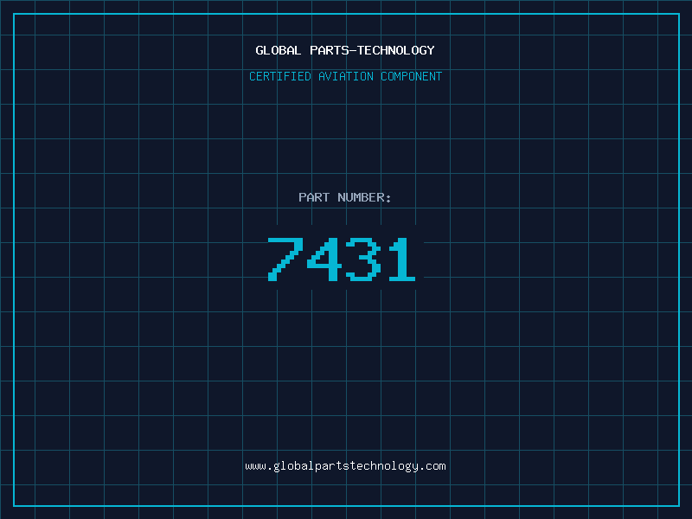Open the www.globalpartstechnology.com link

pos(345,466)
